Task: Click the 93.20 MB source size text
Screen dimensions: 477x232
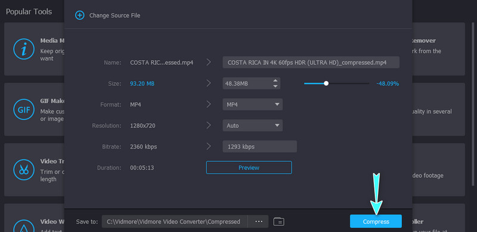Action: (x=142, y=83)
